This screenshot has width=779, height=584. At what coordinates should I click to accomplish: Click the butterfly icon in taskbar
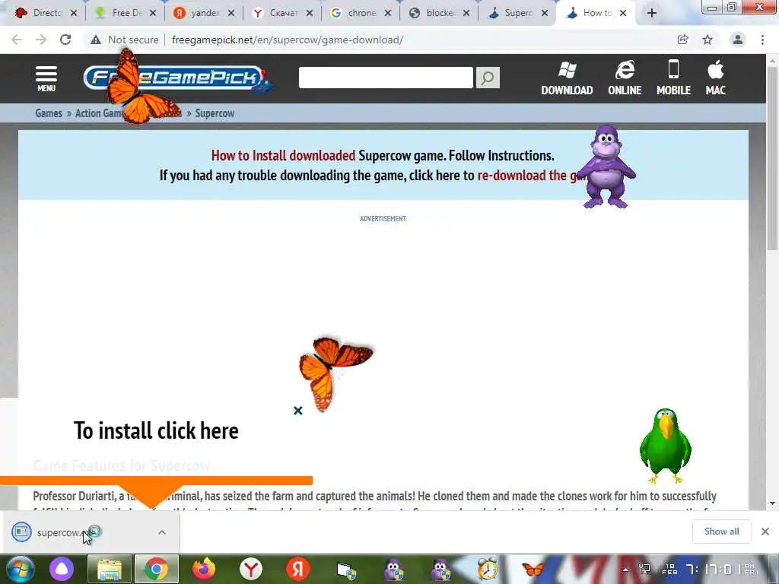(533, 569)
